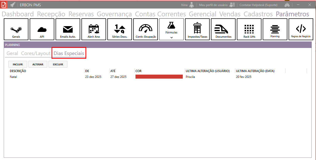Select the Rack UHs grid icon
The height and width of the screenshot is (160, 316).
(x=249, y=29)
